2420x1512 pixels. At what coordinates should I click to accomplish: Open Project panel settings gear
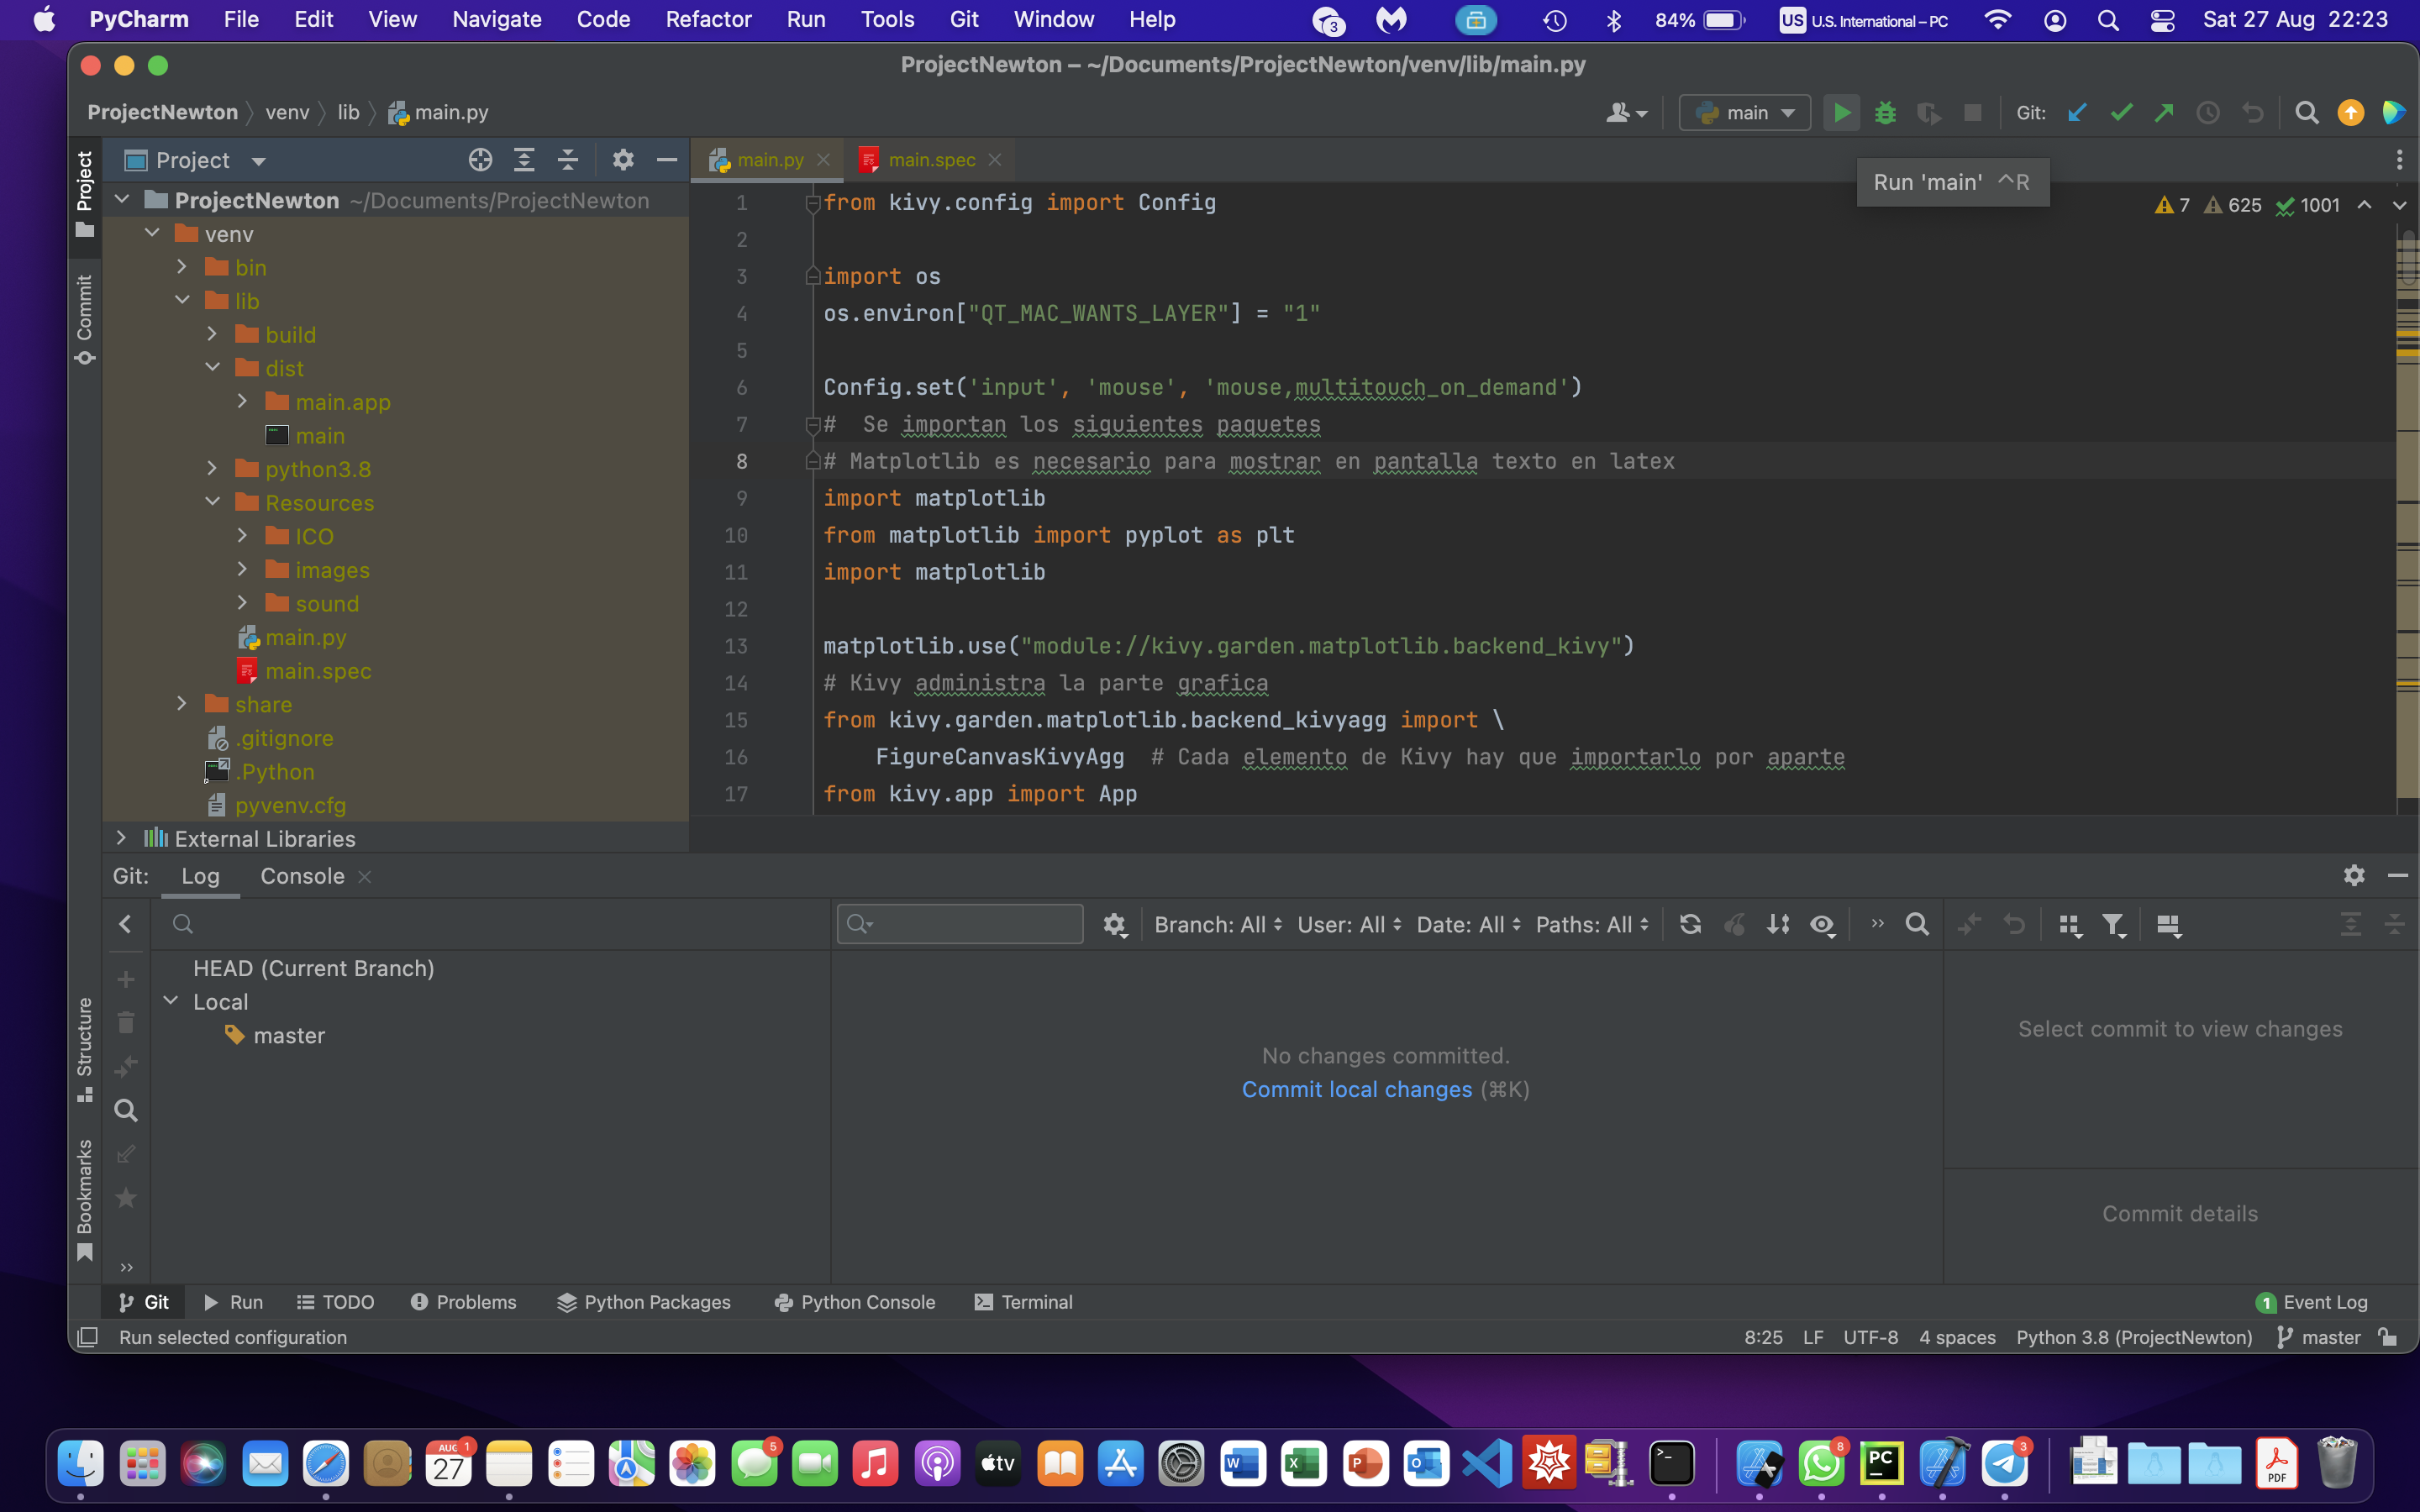click(x=623, y=160)
